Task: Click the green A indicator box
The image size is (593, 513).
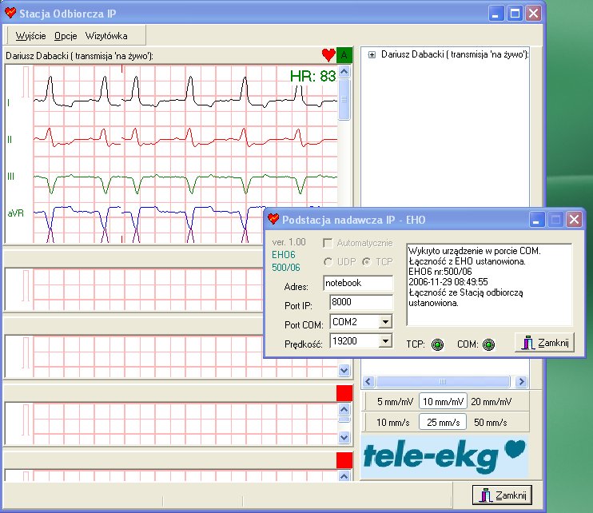Action: 344,55
